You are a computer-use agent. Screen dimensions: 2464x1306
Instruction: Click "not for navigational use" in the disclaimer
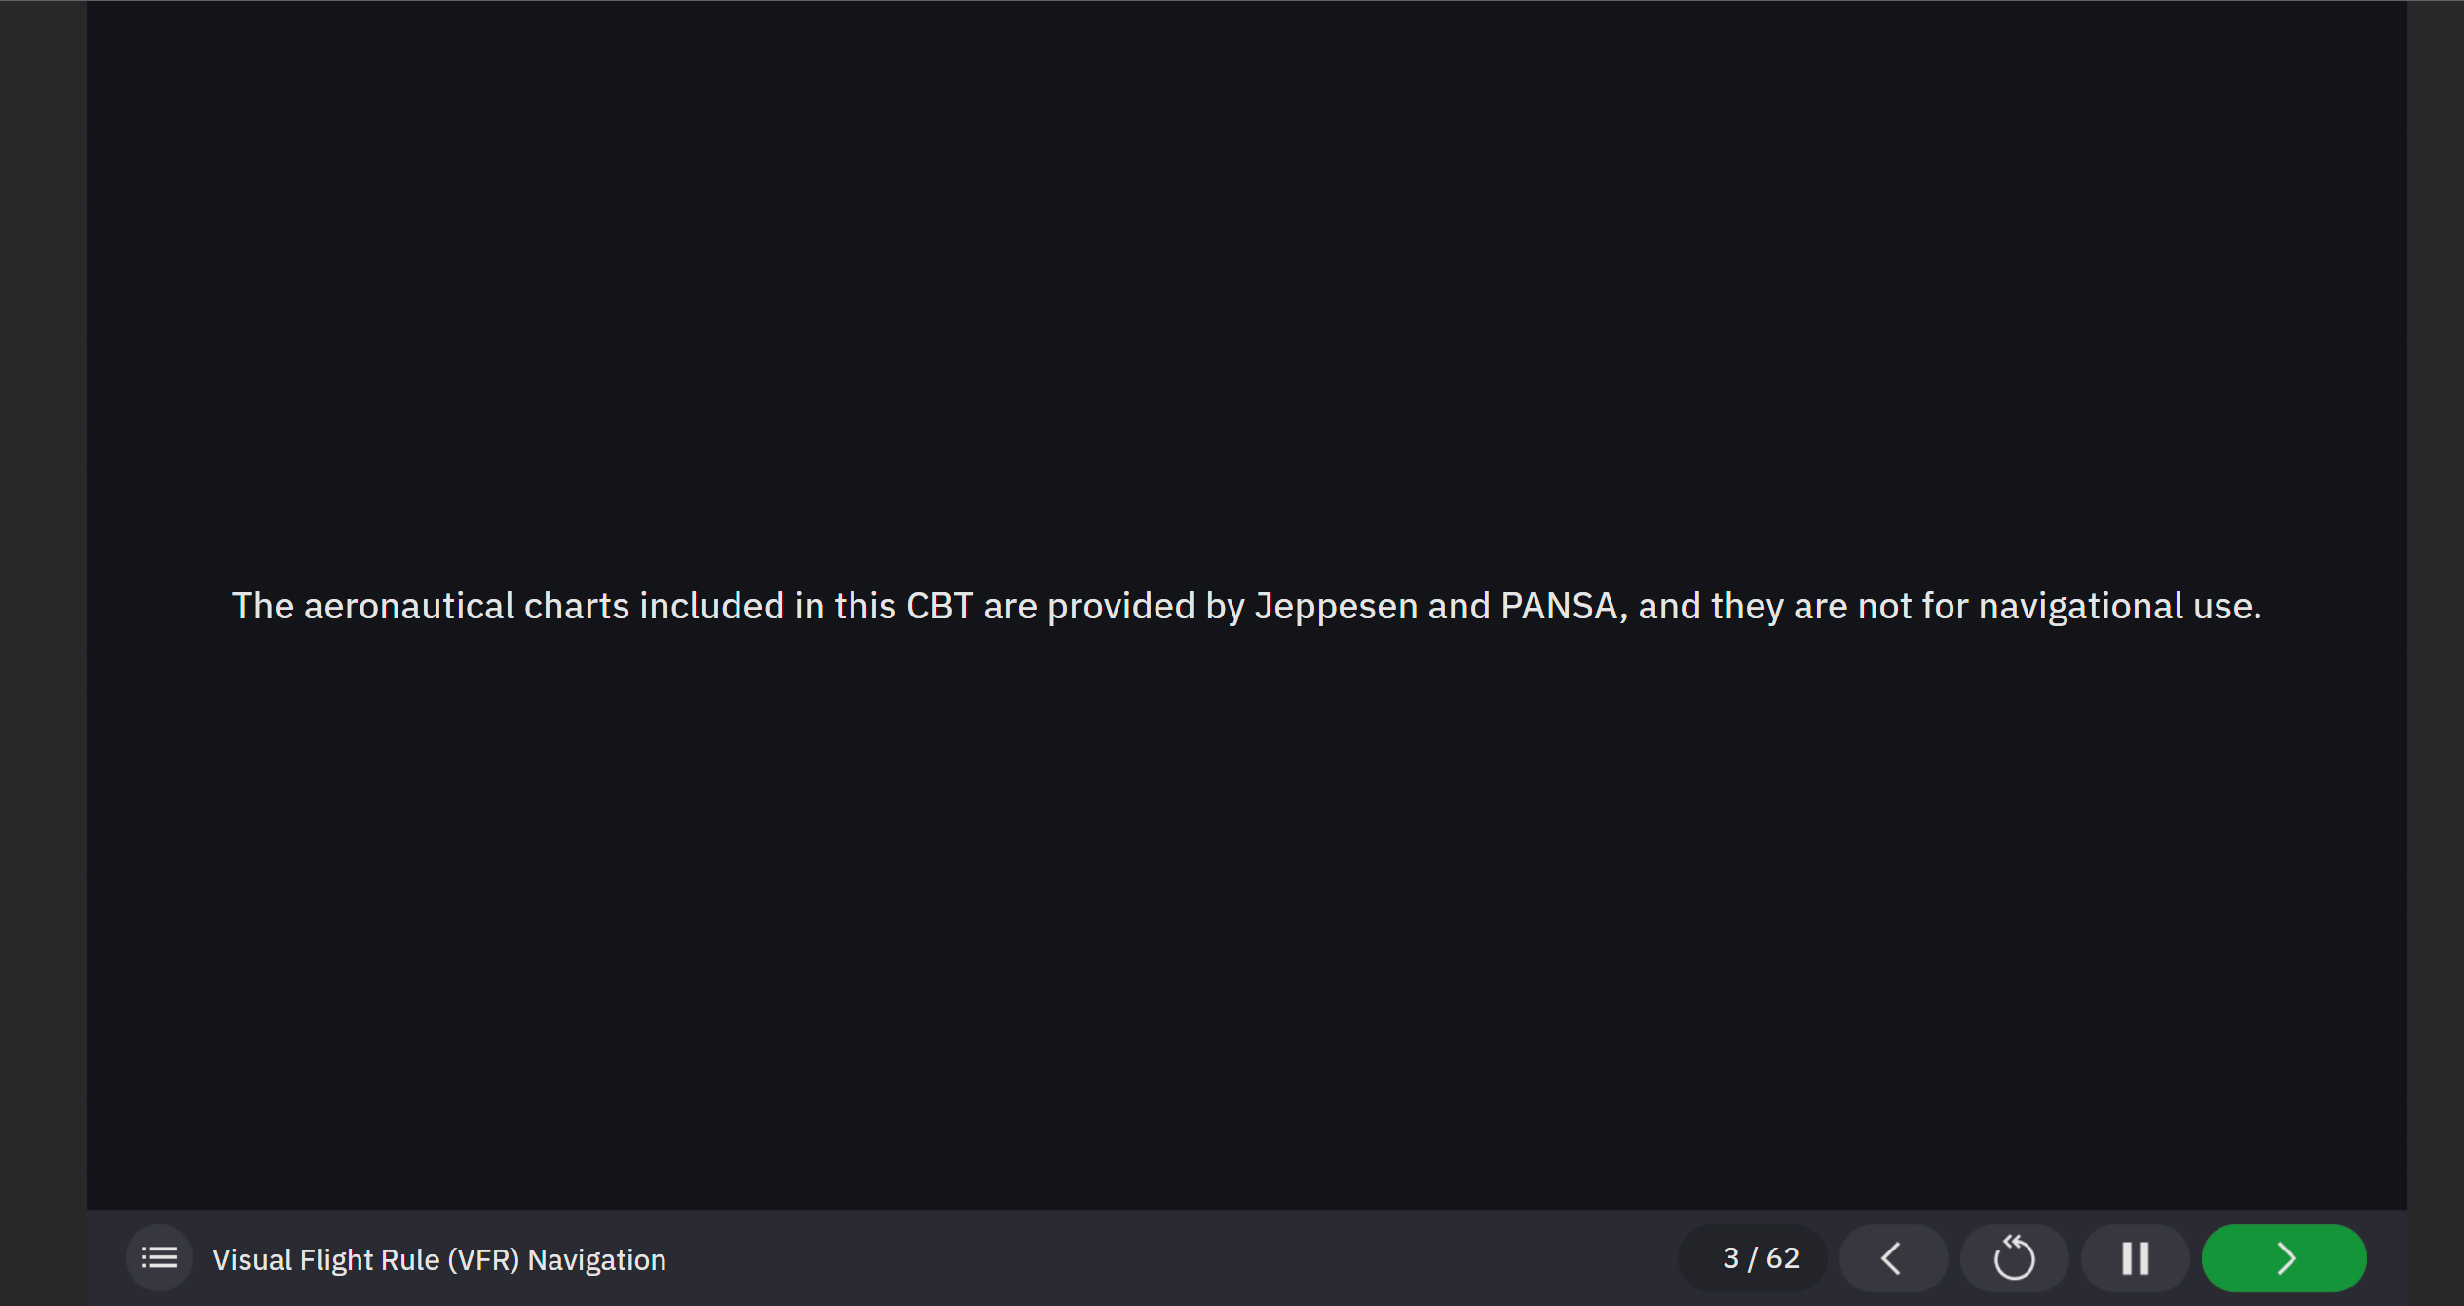(2059, 606)
